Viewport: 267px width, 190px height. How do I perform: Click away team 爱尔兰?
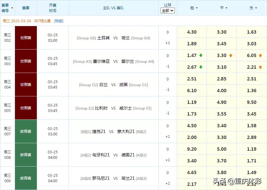[128, 61]
